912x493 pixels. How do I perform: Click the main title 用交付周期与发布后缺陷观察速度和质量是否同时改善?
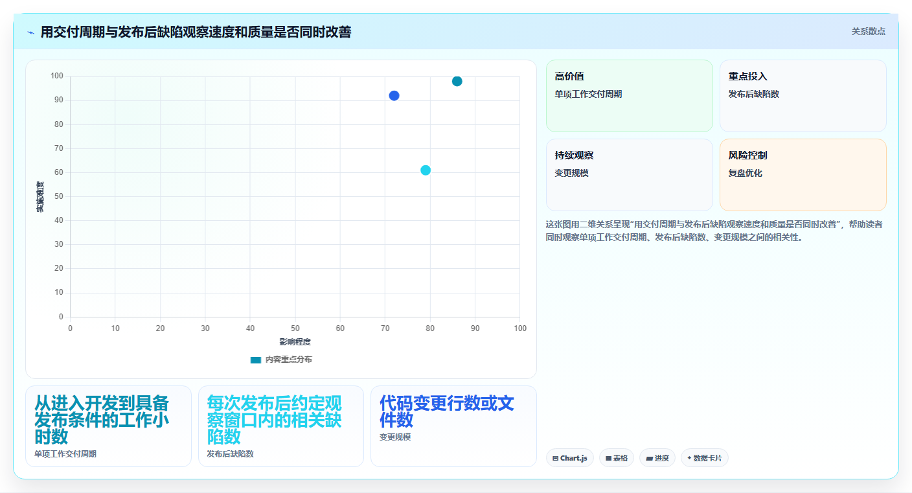click(x=196, y=32)
